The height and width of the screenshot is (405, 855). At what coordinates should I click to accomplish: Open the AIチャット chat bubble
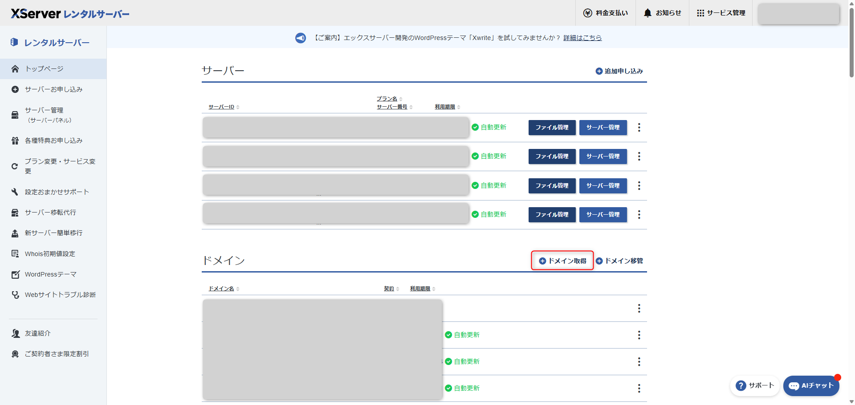coord(811,385)
